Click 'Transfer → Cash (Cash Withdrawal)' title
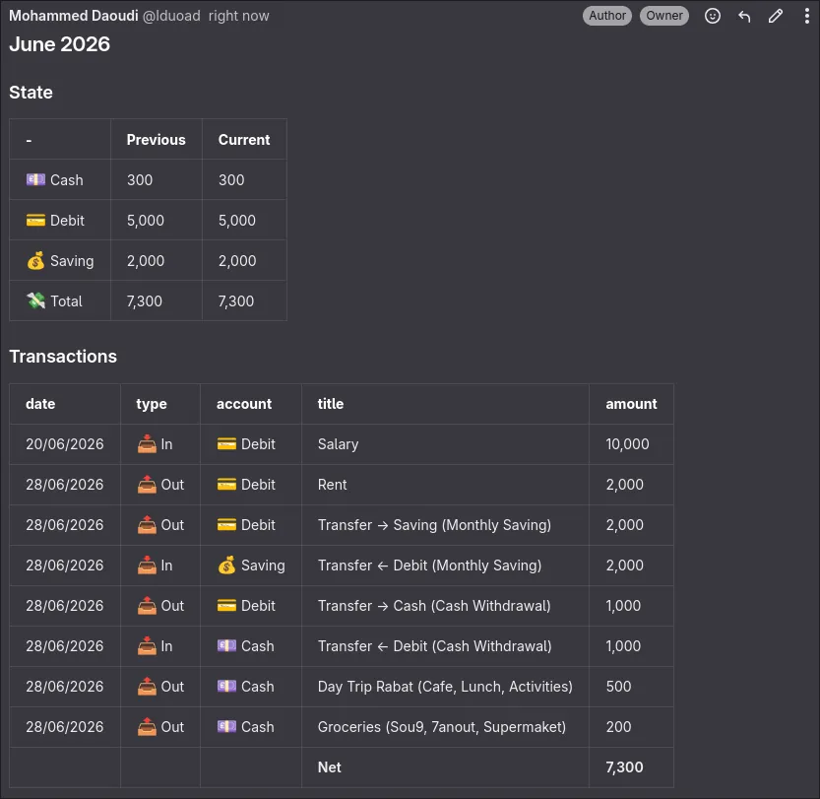Viewport: 820px width, 799px height. coord(434,605)
